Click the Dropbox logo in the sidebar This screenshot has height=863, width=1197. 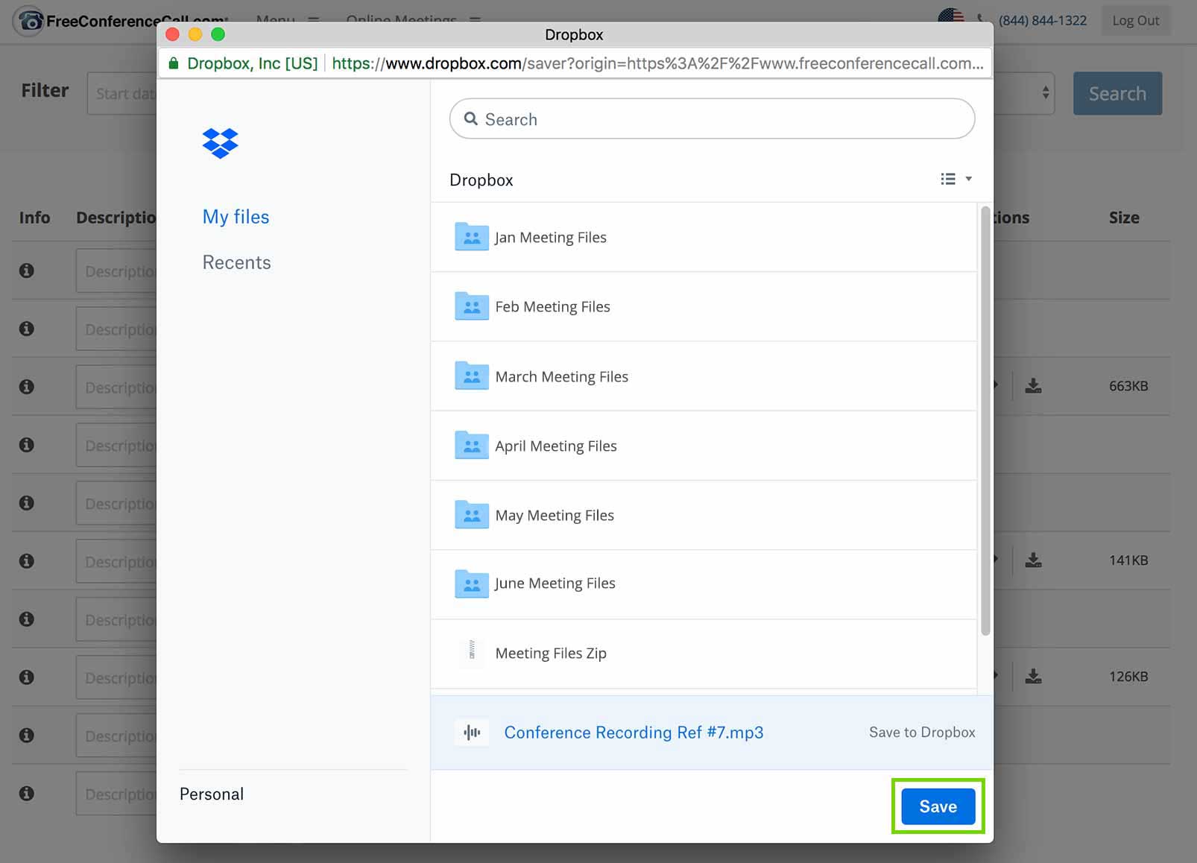pos(219,142)
